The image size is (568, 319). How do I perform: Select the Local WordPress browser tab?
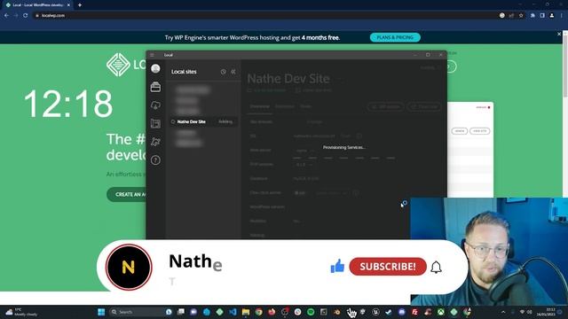pos(36,5)
